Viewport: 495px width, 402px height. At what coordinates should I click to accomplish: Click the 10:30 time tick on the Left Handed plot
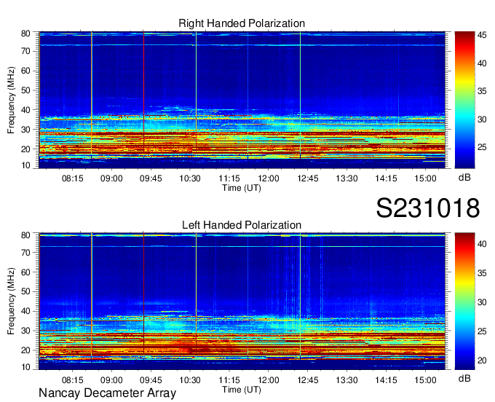pyautogui.click(x=190, y=380)
